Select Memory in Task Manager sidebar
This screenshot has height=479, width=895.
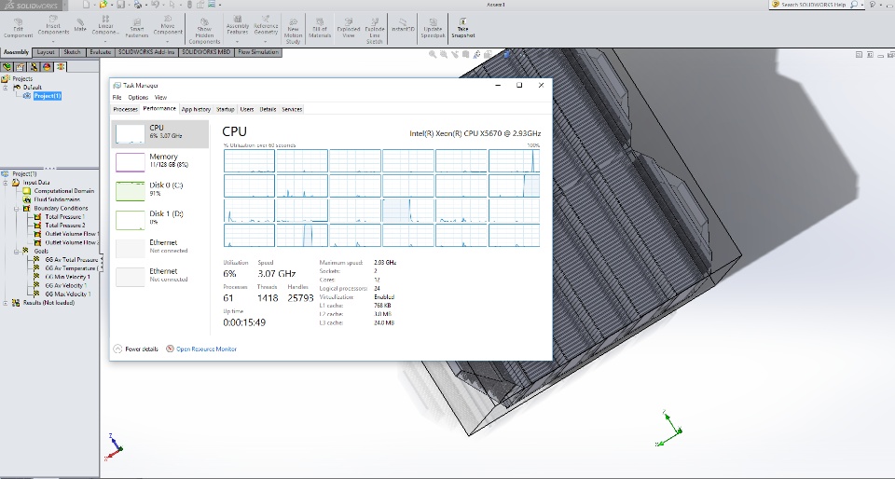point(160,162)
